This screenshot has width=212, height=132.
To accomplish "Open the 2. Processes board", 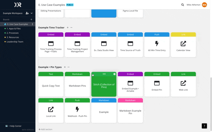I will point(12,33).
